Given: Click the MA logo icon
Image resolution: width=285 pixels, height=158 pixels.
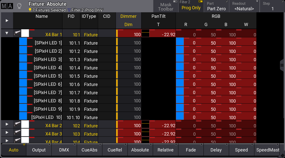Looking at the screenshot, I should point(7,6).
